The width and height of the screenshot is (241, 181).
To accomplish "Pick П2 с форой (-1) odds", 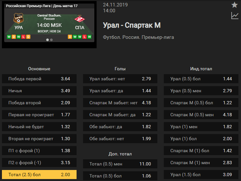I will click(x=39, y=163).
